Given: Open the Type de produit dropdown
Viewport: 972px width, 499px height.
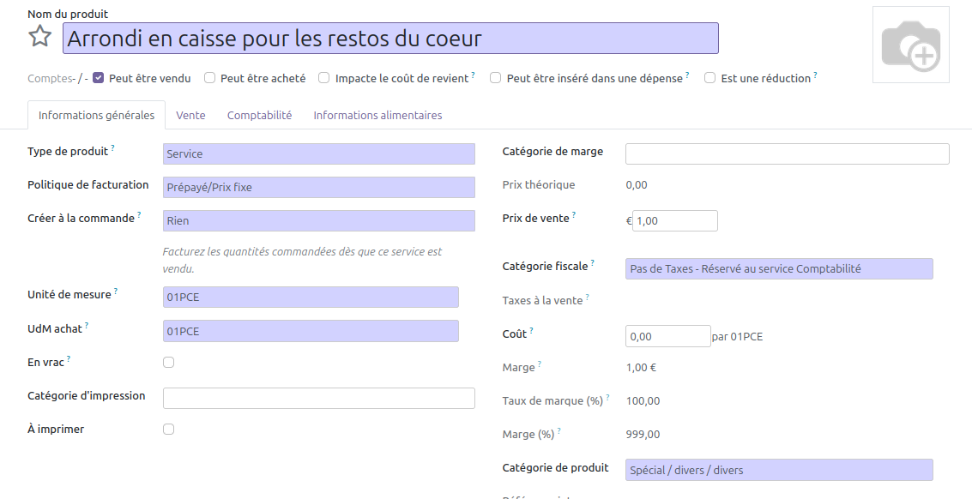Looking at the screenshot, I should pos(318,153).
